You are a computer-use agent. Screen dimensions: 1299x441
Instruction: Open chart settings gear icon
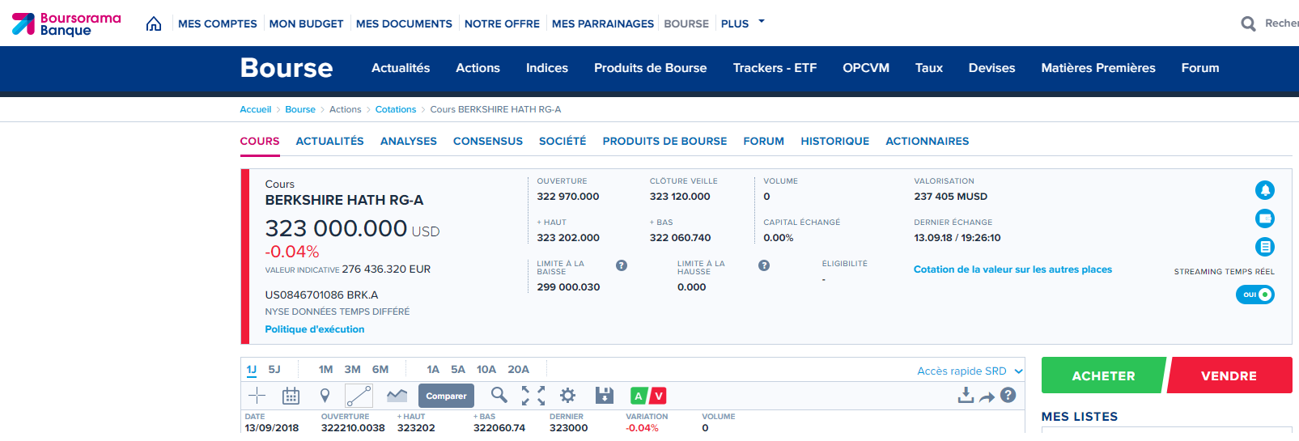click(568, 396)
